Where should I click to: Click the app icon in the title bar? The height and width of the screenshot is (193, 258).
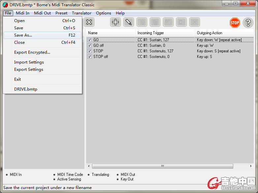point(5,5)
